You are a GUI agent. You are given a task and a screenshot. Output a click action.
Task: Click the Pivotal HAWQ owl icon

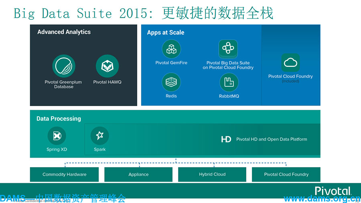click(107, 66)
